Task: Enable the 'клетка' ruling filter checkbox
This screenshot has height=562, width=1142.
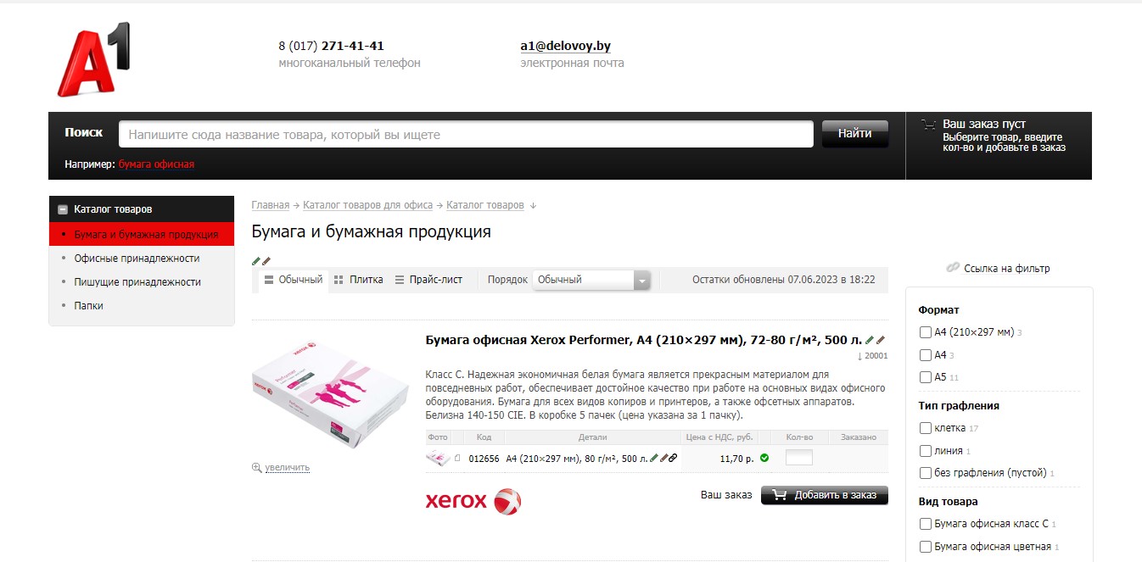Action: [926, 428]
